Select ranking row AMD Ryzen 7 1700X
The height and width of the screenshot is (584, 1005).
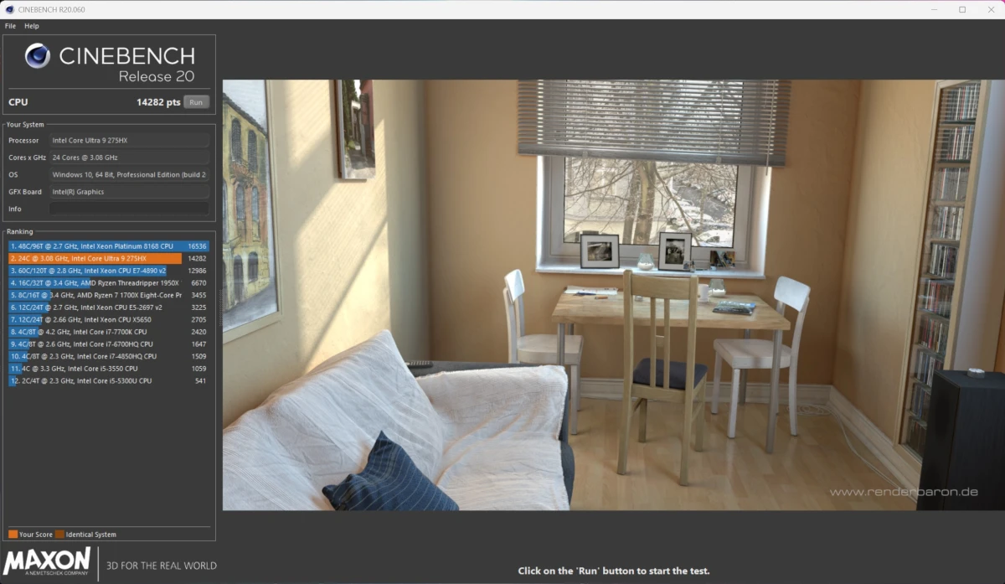pyautogui.click(x=109, y=295)
